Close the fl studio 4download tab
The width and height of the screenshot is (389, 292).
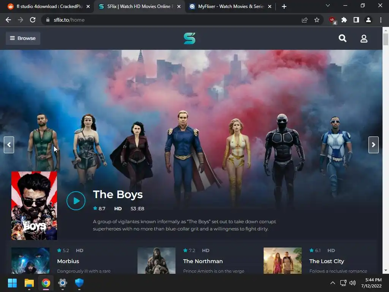coord(88,6)
